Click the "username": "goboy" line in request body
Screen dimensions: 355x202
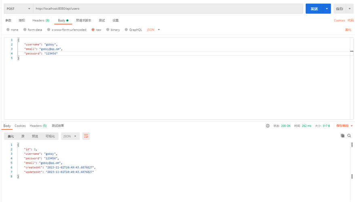41,44
